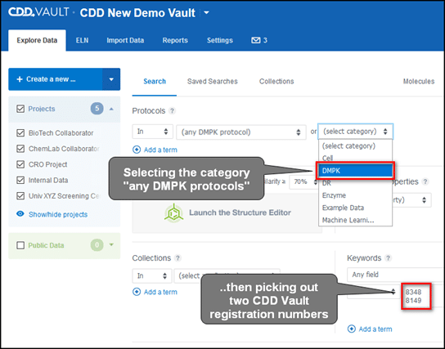Switch to the ELN tab
This screenshot has width=445, height=349.
[x=82, y=40]
